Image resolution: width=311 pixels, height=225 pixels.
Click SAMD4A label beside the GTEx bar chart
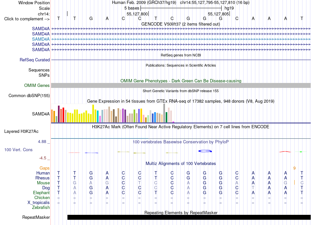tap(41, 114)
